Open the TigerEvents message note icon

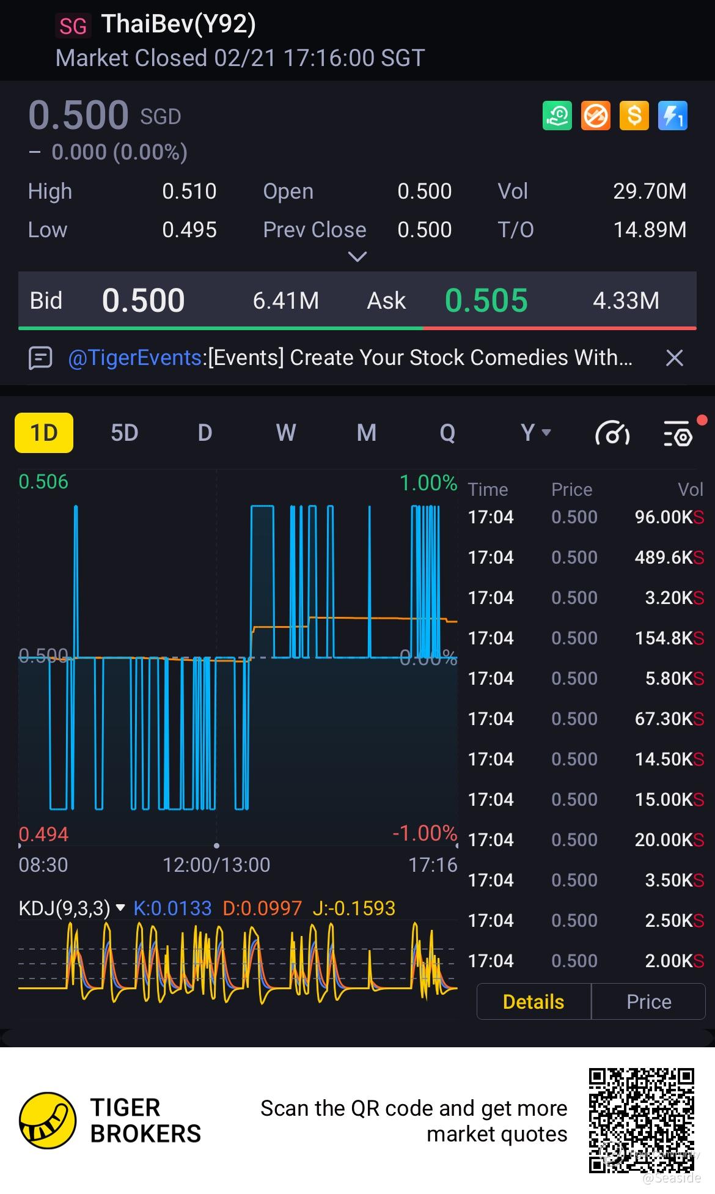click(x=40, y=358)
